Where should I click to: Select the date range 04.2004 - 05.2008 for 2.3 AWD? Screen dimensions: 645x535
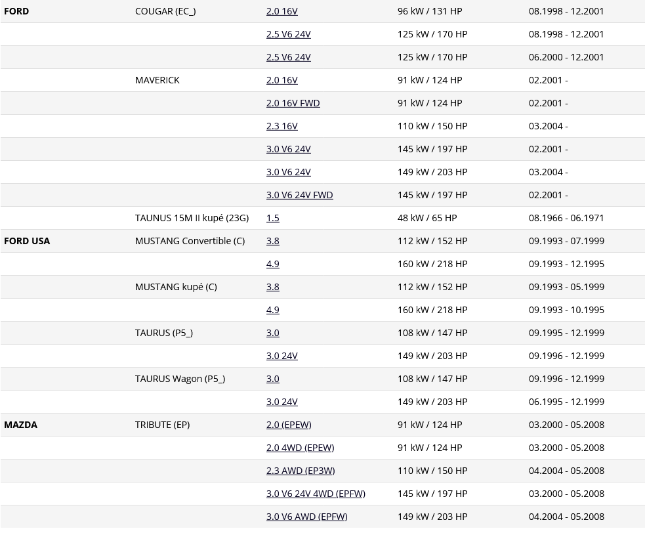click(566, 471)
